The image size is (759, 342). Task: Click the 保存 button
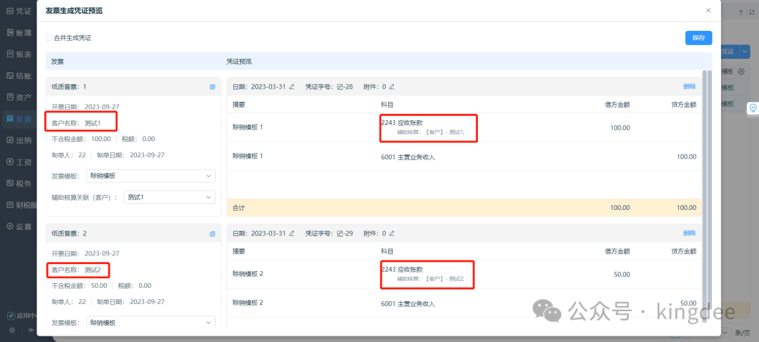[x=699, y=38]
